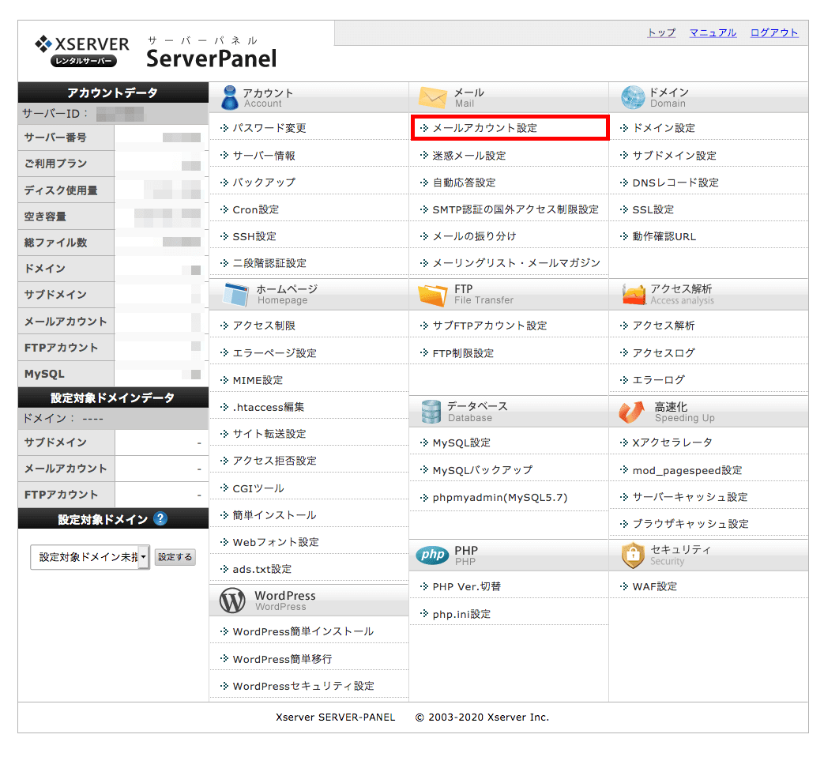Open サーバーキャッシュ設定
Viewport: 824px width, 757px height.
pyautogui.click(x=690, y=497)
